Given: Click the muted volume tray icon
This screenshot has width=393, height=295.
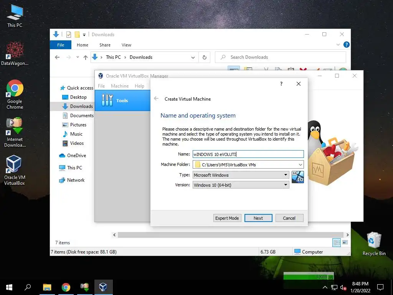Looking at the screenshot, I should click(343, 288).
